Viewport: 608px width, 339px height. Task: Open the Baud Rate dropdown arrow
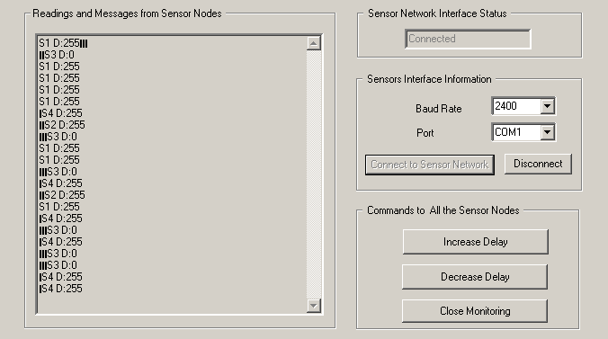(x=547, y=106)
